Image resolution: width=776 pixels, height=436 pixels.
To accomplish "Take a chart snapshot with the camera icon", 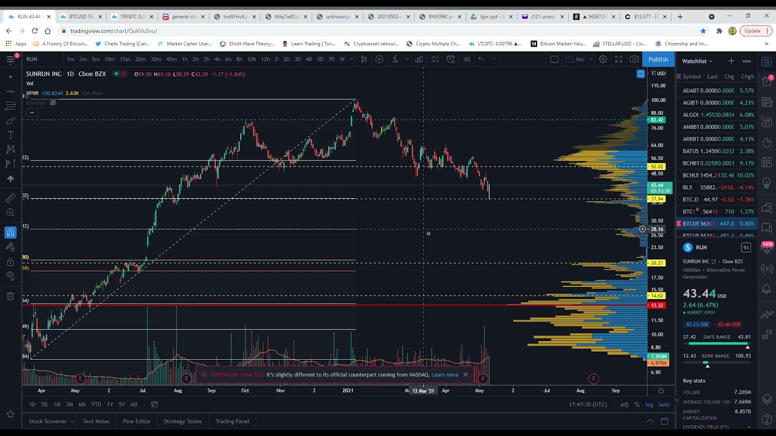I will click(634, 59).
